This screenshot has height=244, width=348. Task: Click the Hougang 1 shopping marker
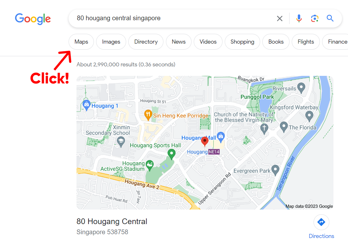[86, 105]
